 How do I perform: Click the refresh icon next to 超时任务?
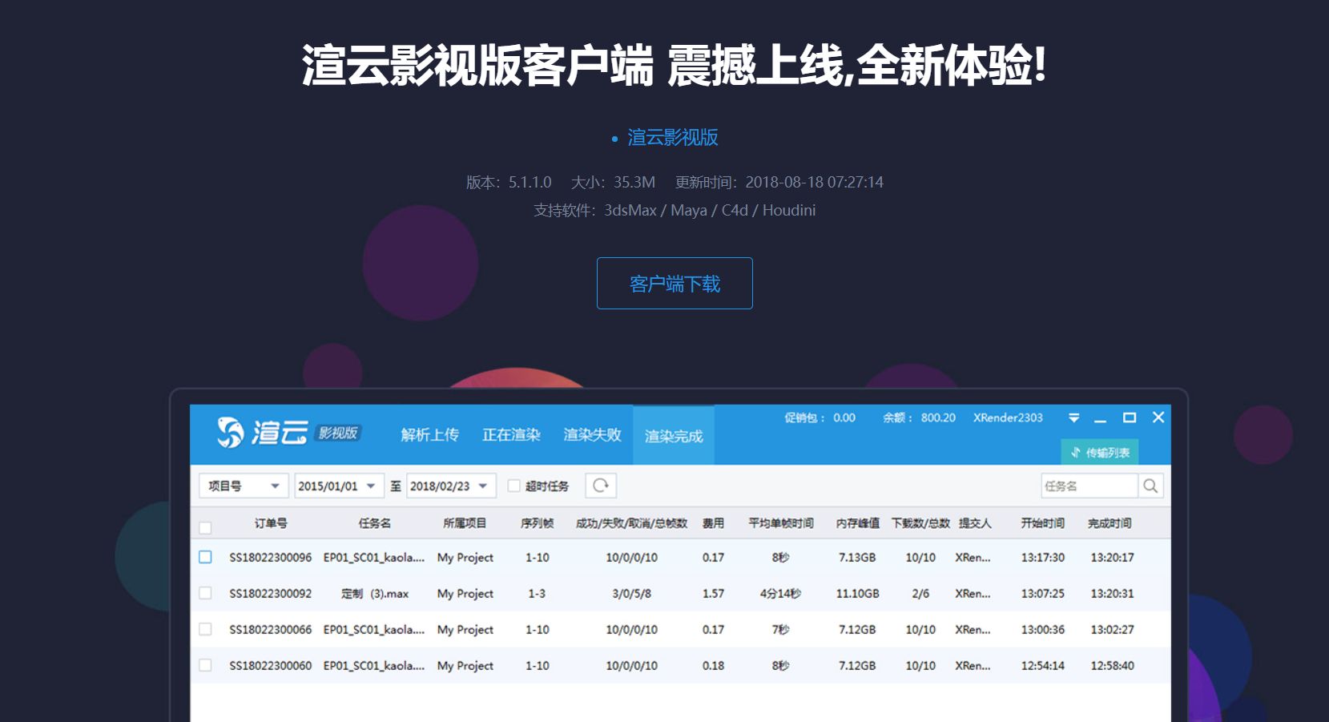point(601,486)
